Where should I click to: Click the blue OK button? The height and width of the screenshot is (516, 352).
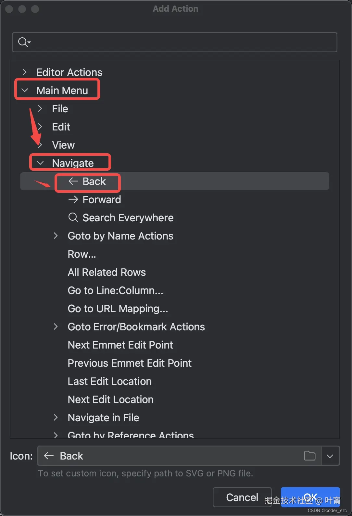(310, 497)
